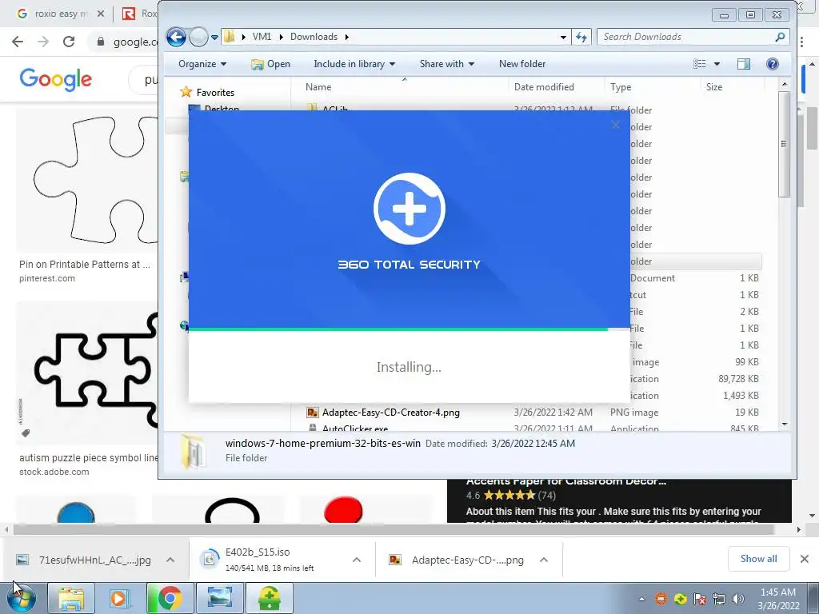Click the search magnifier icon in Explorer

pyautogui.click(x=780, y=37)
